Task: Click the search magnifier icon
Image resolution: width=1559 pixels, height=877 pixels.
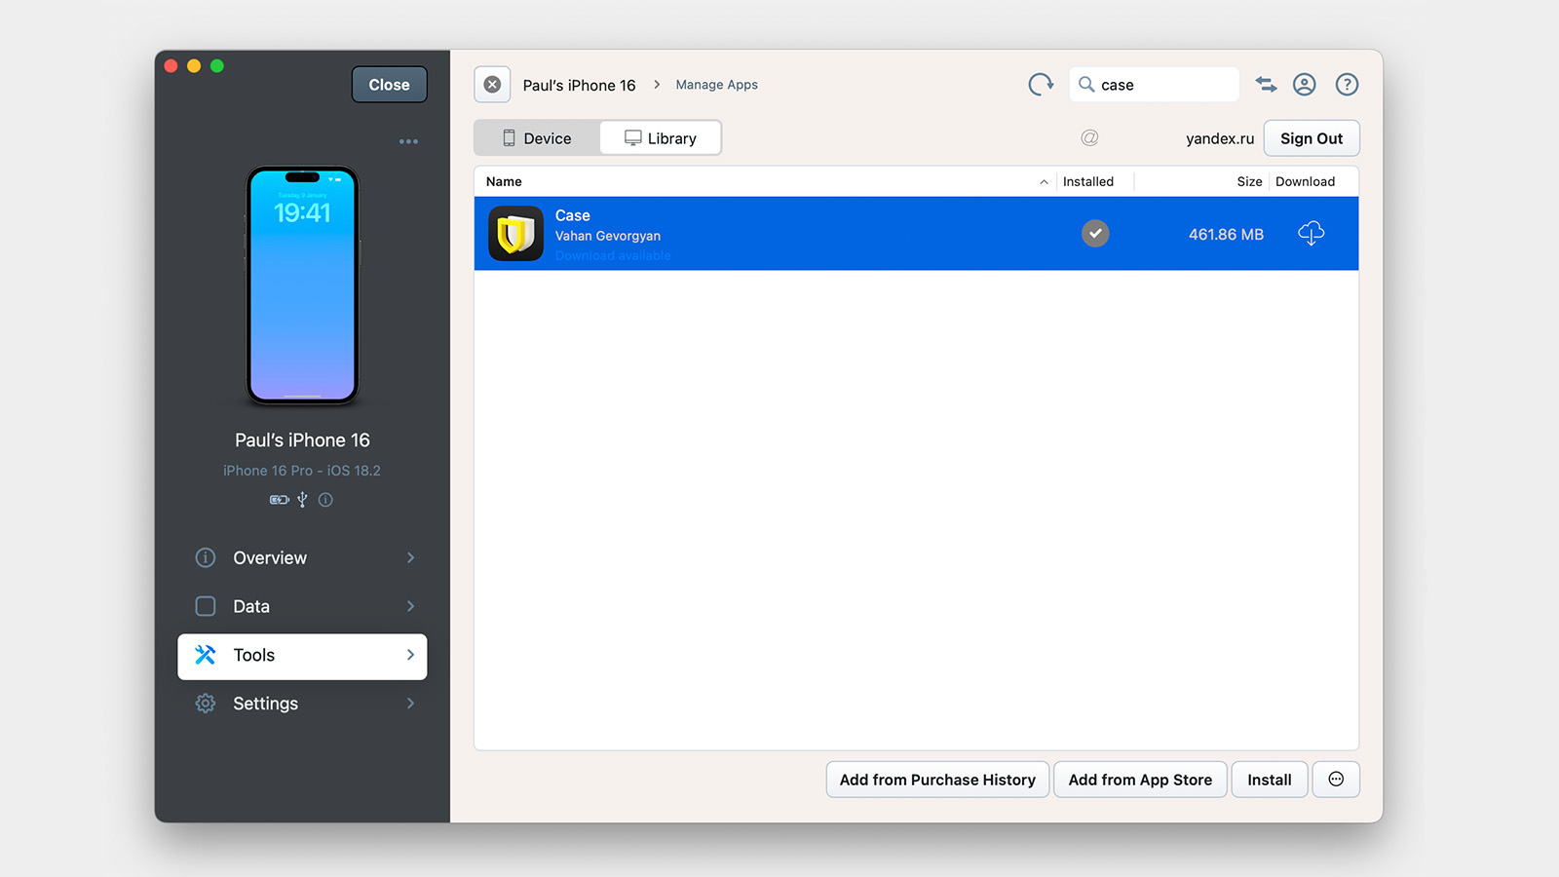Action: [1086, 84]
